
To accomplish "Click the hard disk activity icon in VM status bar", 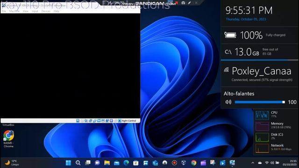I will pos(78,121).
